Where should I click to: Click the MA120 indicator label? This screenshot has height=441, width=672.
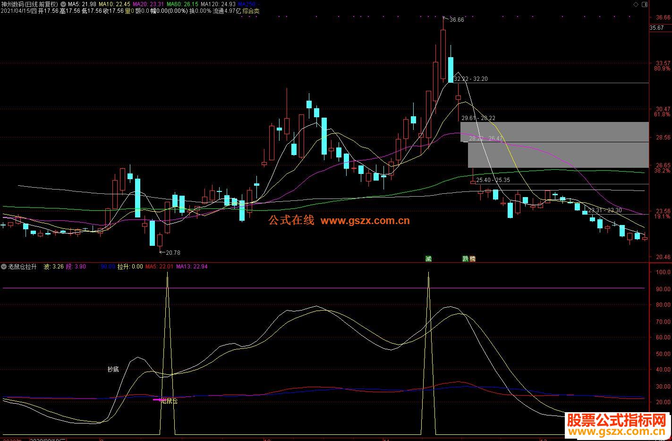coord(218,4)
